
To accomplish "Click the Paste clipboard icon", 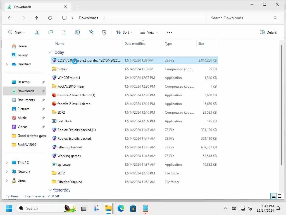I will tap(64, 32).
